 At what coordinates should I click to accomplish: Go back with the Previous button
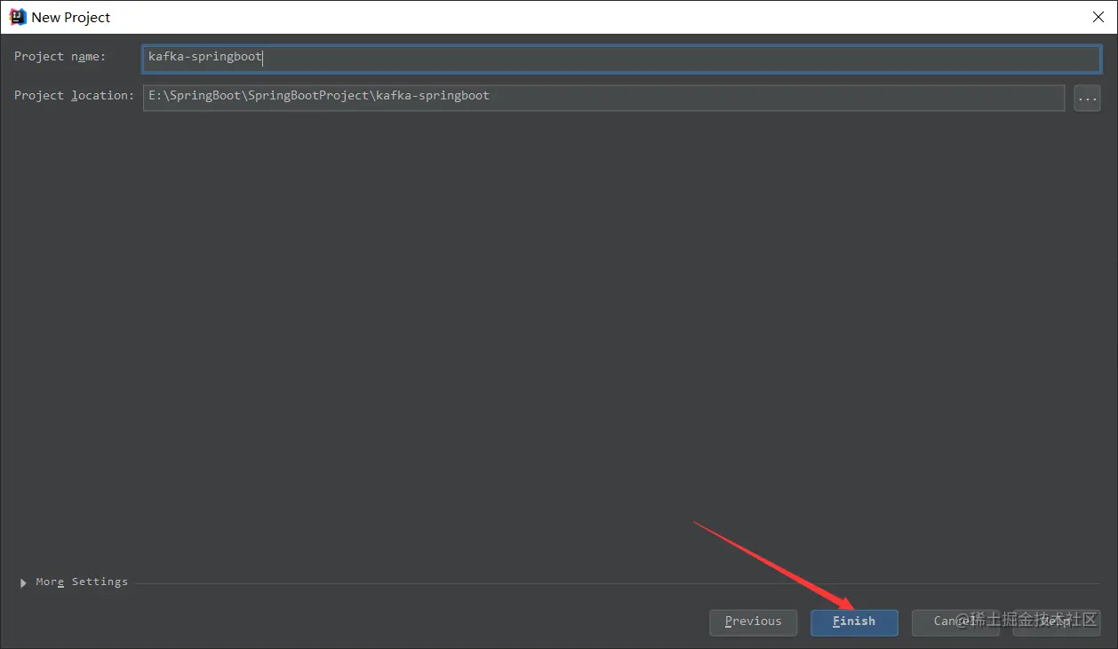point(753,622)
